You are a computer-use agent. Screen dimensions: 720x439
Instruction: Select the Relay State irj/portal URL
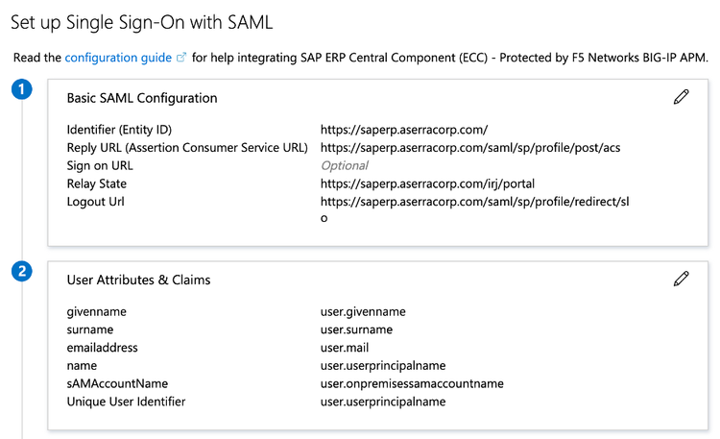(x=427, y=183)
